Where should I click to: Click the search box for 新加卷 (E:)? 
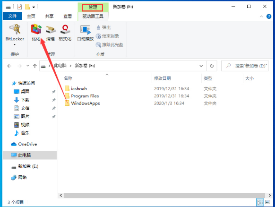point(245,66)
